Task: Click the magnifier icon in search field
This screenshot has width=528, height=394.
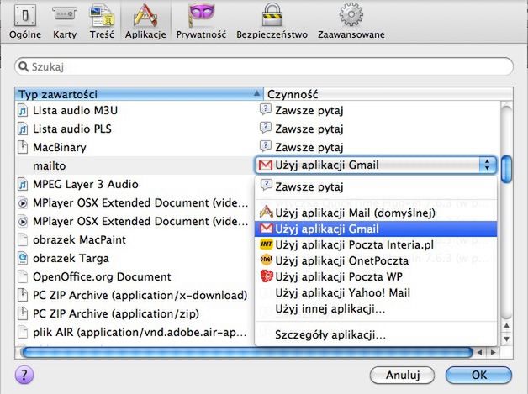Action: coord(24,66)
